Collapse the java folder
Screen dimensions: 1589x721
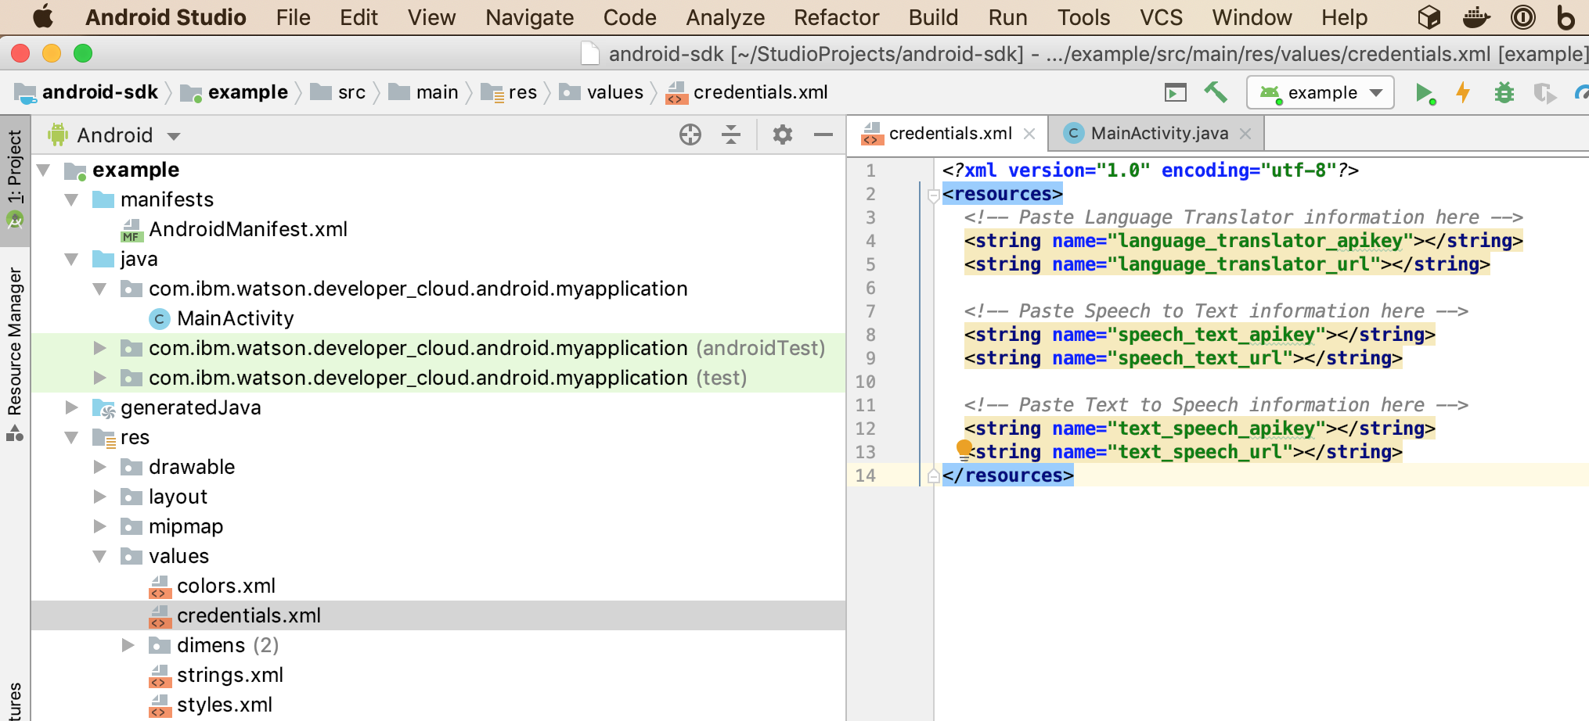pos(72,259)
